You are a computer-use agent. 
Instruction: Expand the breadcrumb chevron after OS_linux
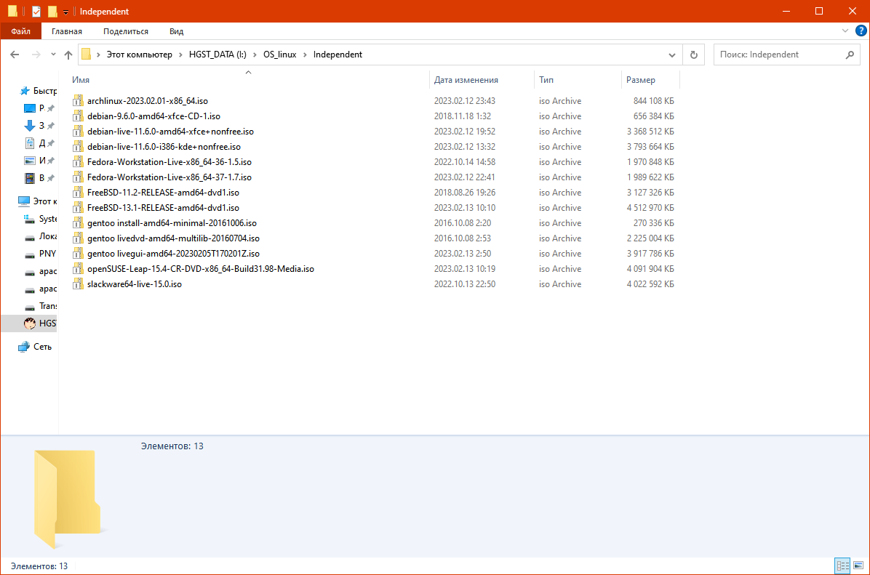305,55
